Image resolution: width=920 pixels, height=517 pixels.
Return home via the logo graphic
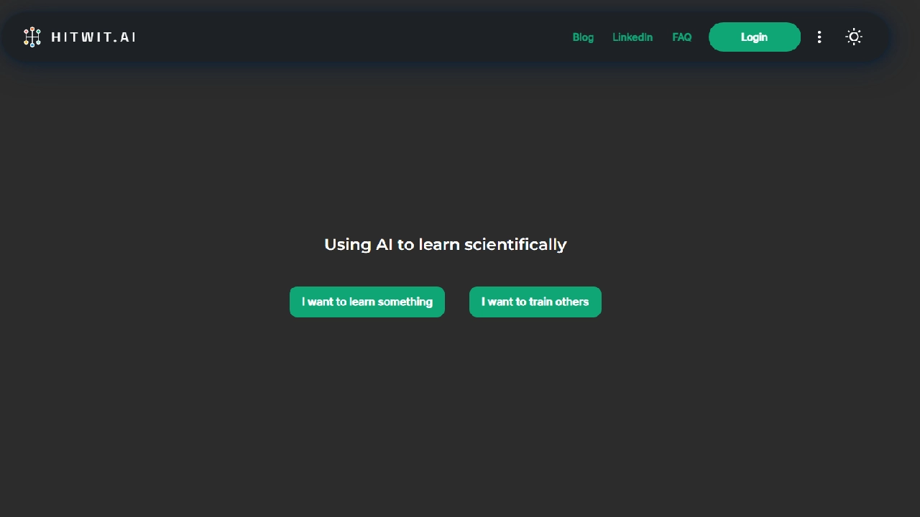click(x=32, y=37)
